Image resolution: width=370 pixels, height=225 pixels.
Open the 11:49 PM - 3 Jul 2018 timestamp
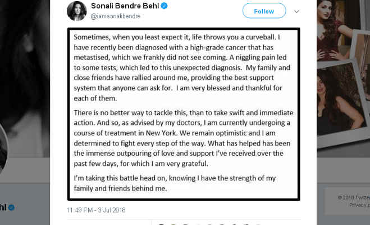pyautogui.click(x=96, y=210)
